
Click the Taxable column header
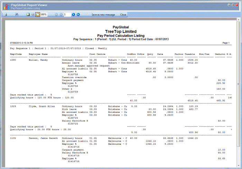pyautogui.click(x=190, y=54)
